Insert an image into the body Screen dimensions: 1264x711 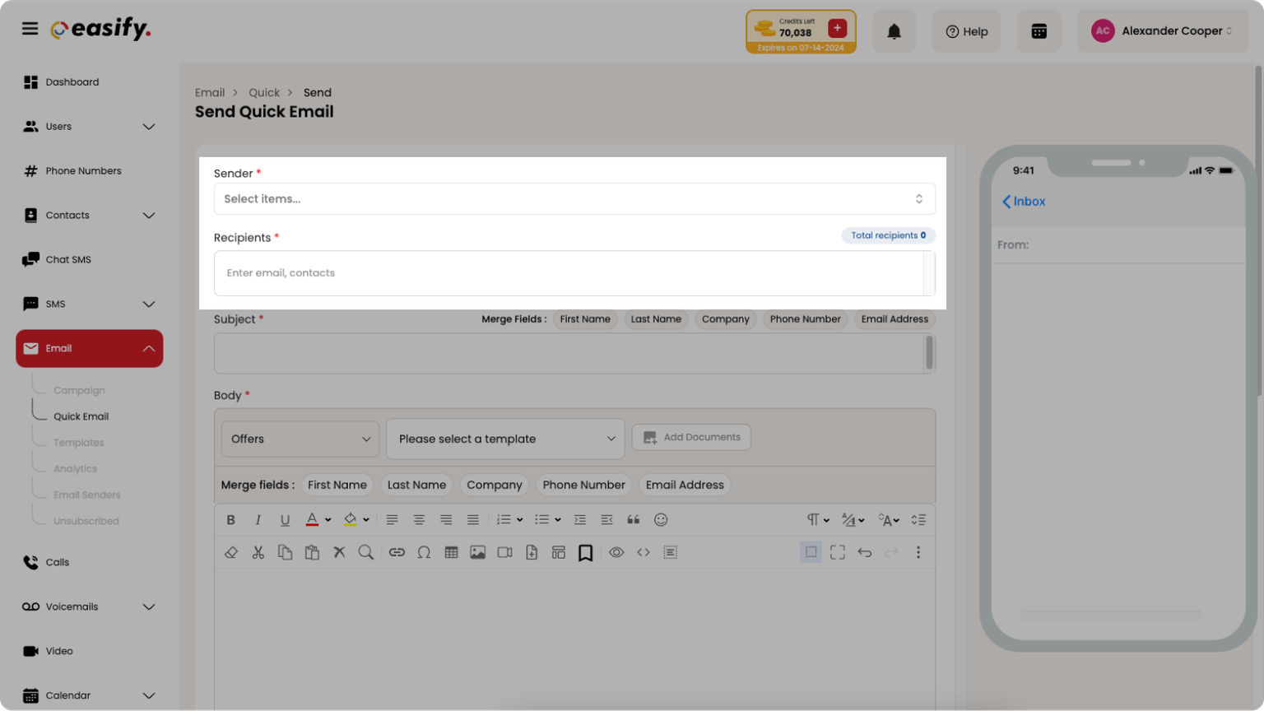pos(477,553)
